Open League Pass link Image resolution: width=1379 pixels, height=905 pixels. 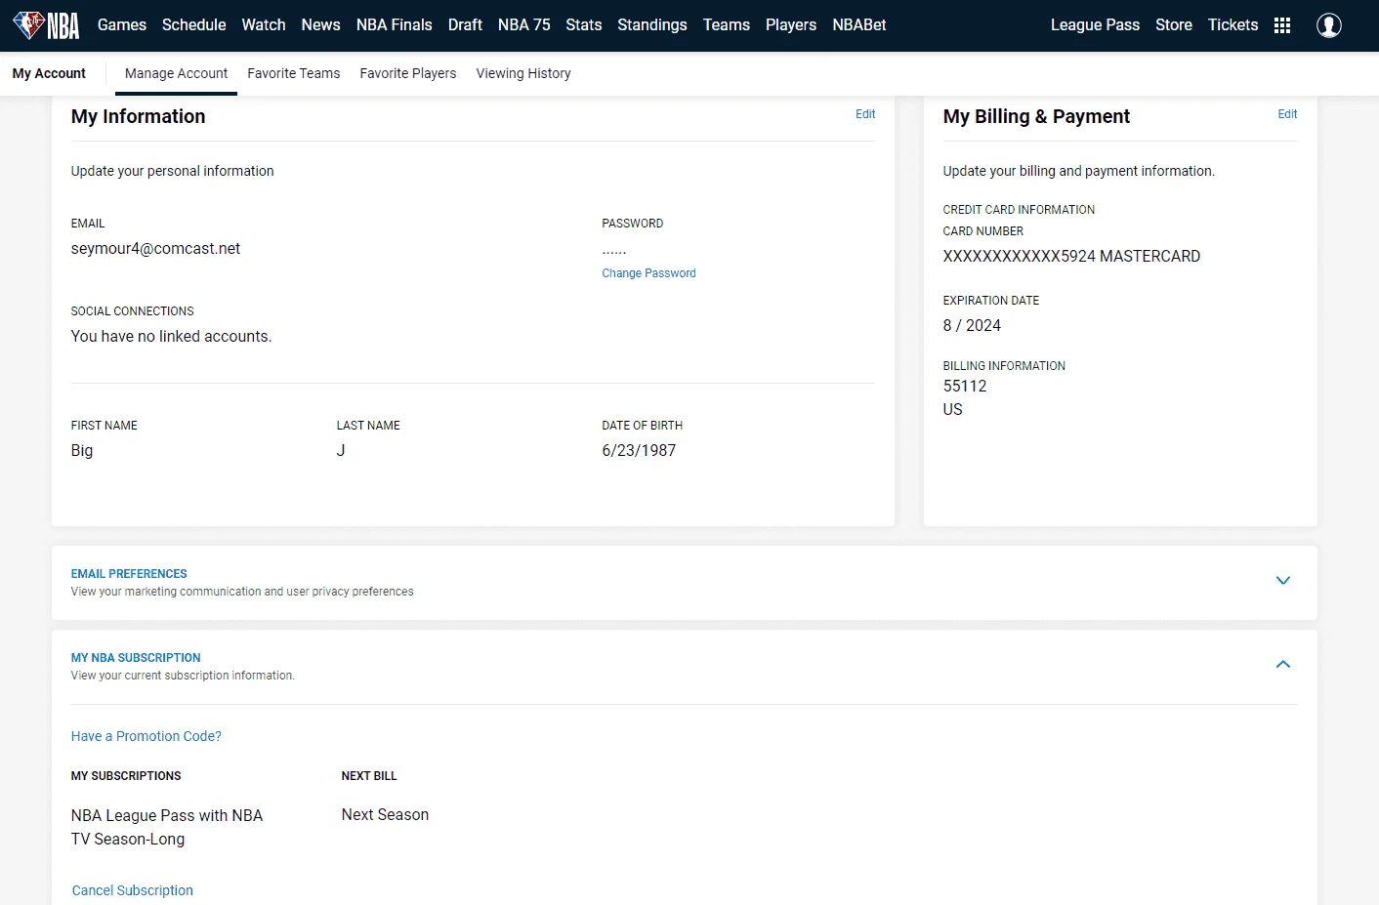[x=1095, y=25]
